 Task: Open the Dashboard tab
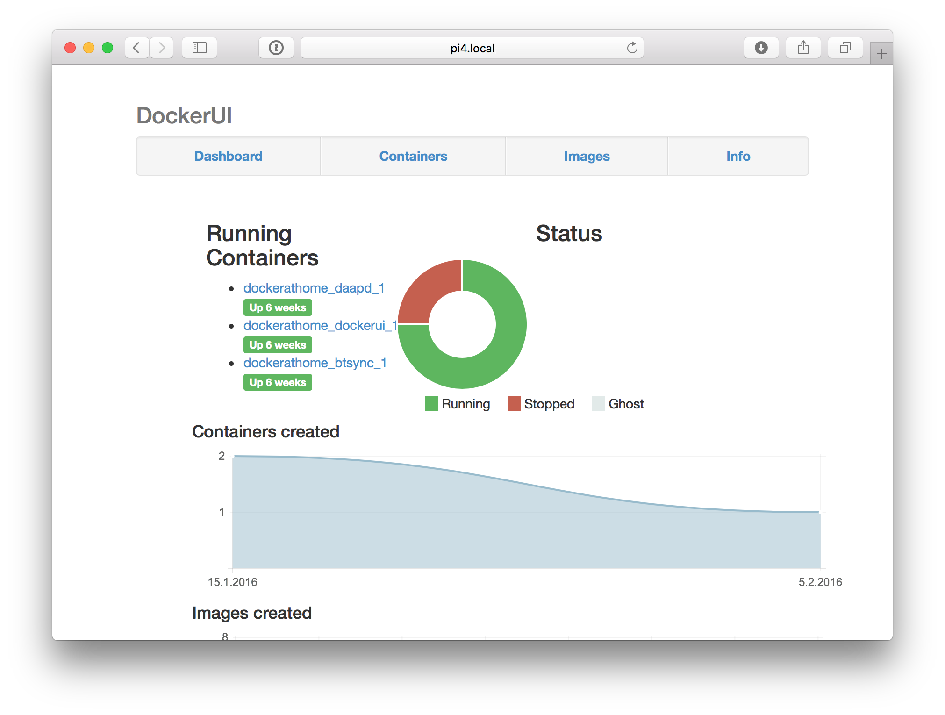pyautogui.click(x=228, y=156)
